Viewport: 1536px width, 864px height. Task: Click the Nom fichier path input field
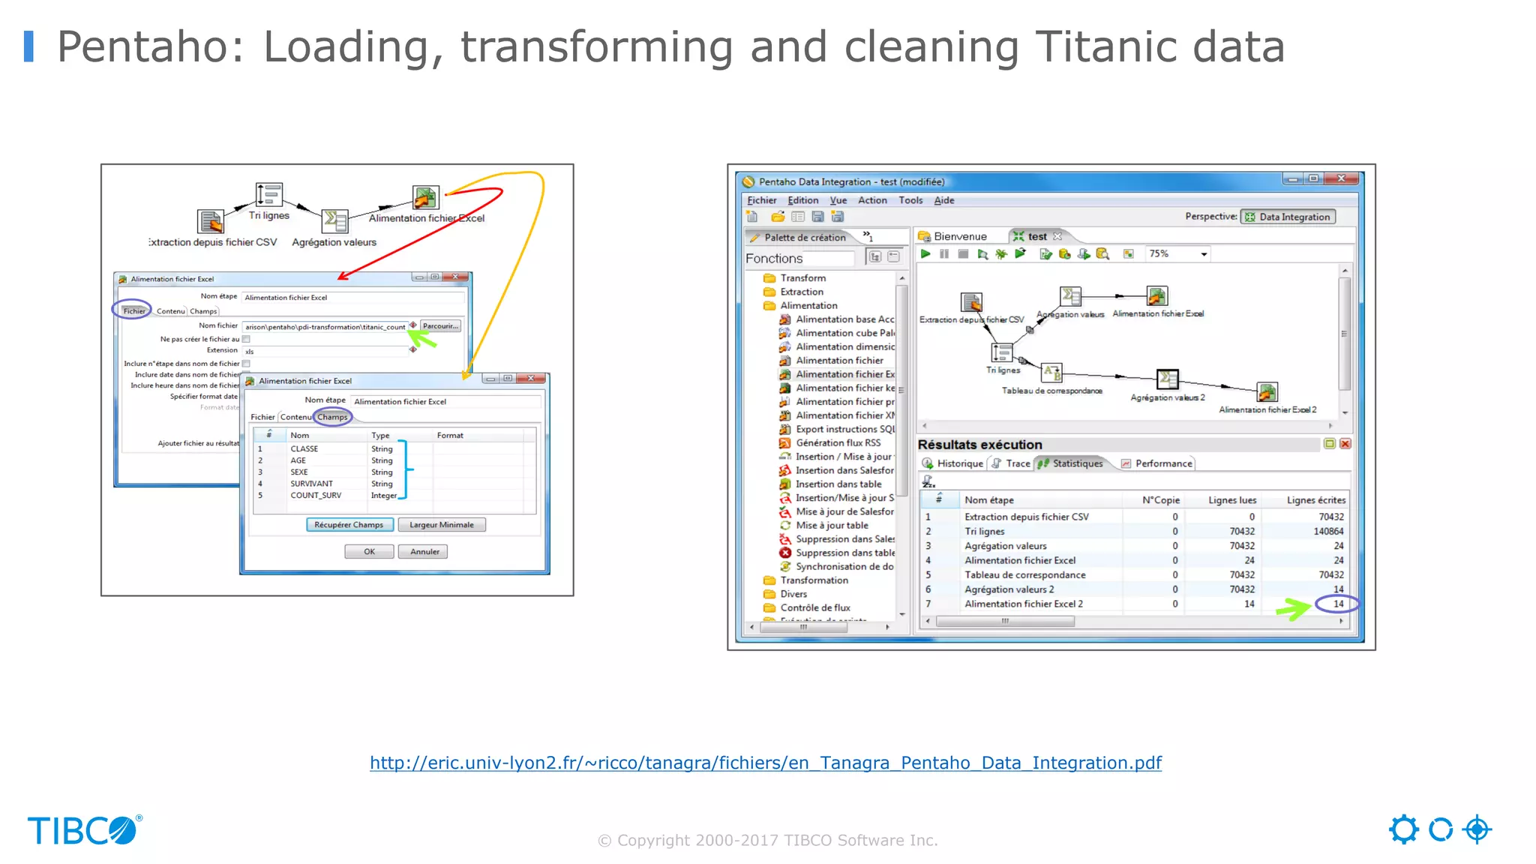pyautogui.click(x=325, y=327)
